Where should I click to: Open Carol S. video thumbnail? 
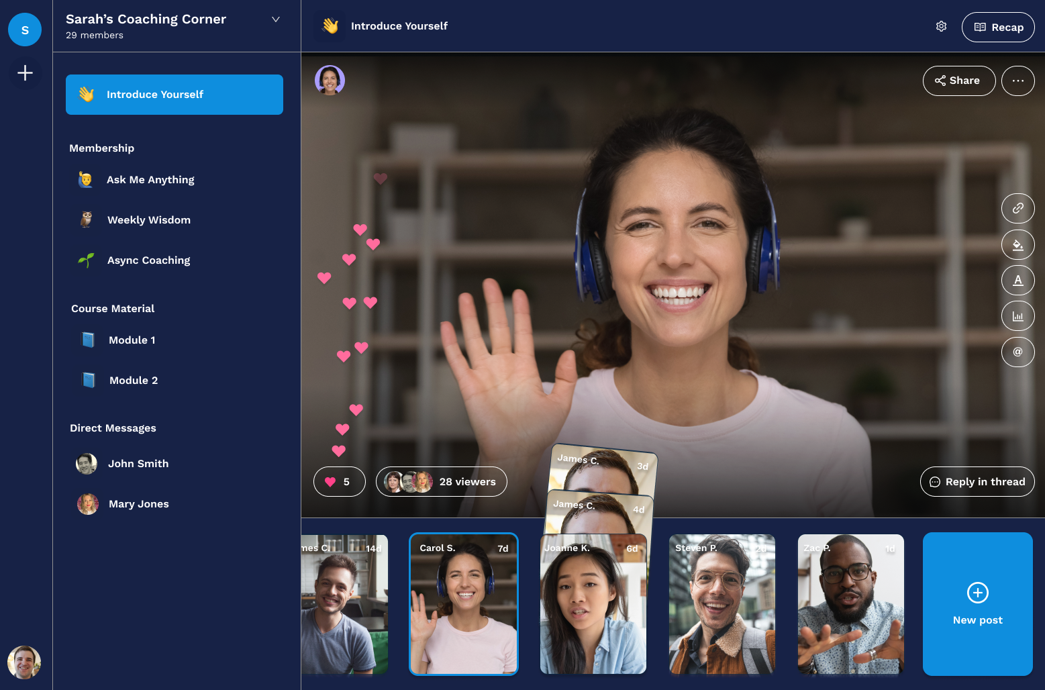coord(464,604)
